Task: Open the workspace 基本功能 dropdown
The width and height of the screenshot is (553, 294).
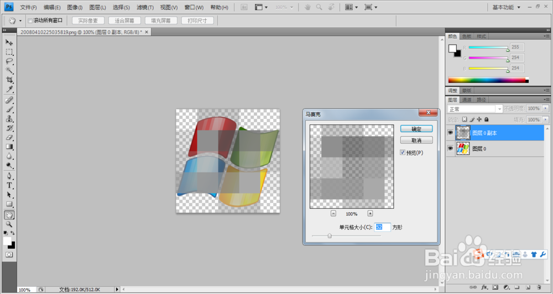Action: point(507,7)
